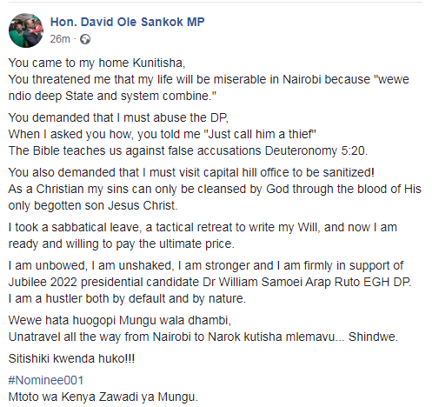The height and width of the screenshot is (407, 432).
Task: Click the globe public audience icon
Action: point(85,39)
